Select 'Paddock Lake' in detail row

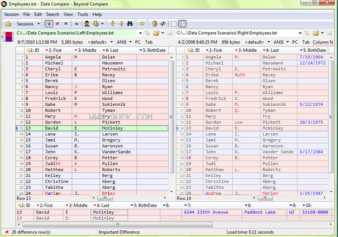260,212
